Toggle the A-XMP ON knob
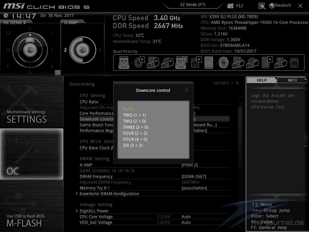This screenshot has height=232, width=309. 82,50
